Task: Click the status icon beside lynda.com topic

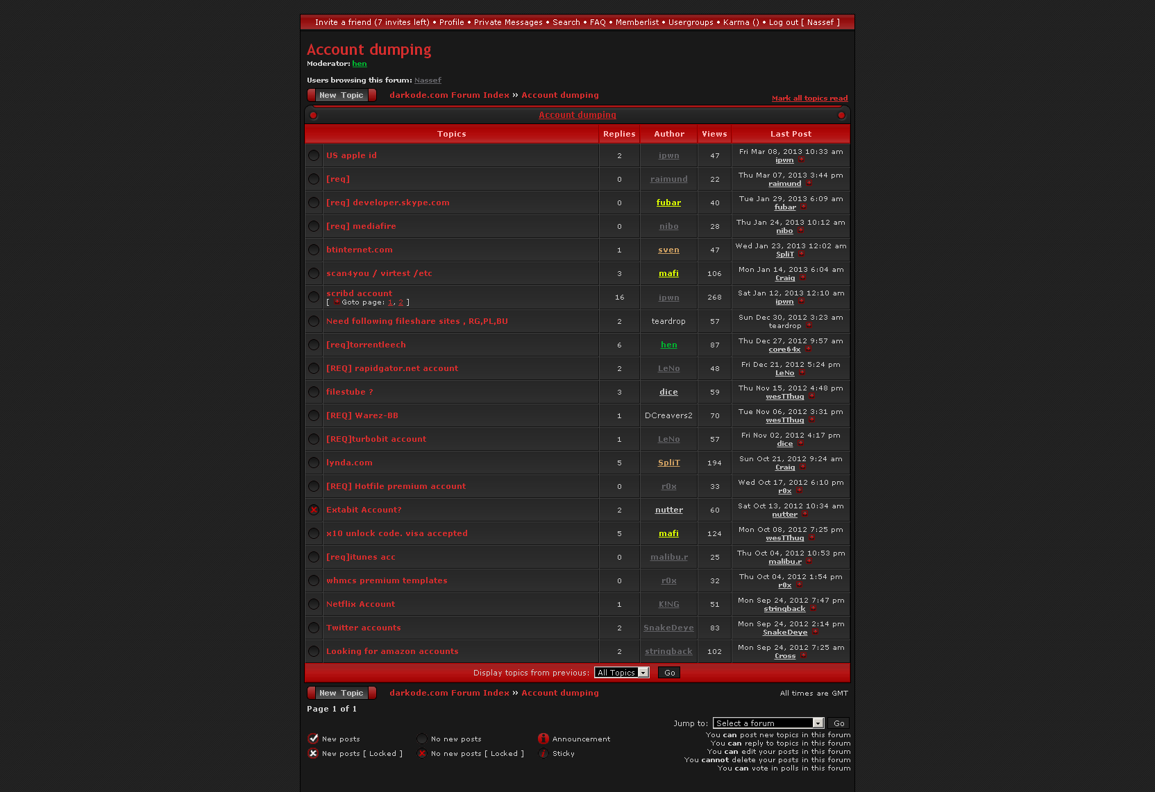Action: [x=314, y=463]
